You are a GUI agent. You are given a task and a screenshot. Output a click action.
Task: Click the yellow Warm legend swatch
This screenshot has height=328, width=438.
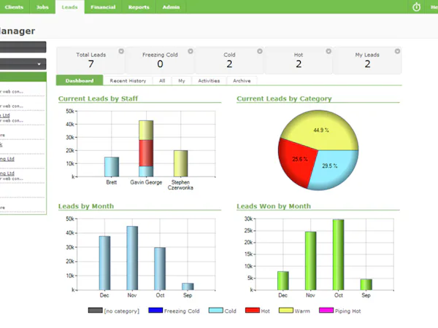[x=286, y=311]
